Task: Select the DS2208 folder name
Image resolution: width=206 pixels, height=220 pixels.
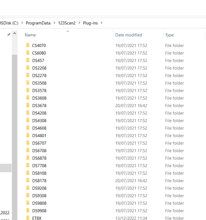Action: 39,68
